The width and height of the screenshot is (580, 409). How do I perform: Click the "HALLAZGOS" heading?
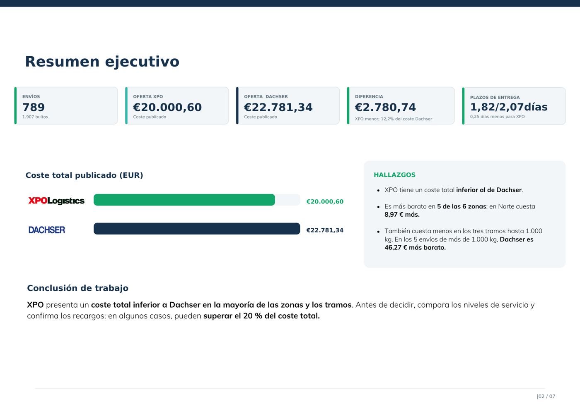(x=394, y=175)
